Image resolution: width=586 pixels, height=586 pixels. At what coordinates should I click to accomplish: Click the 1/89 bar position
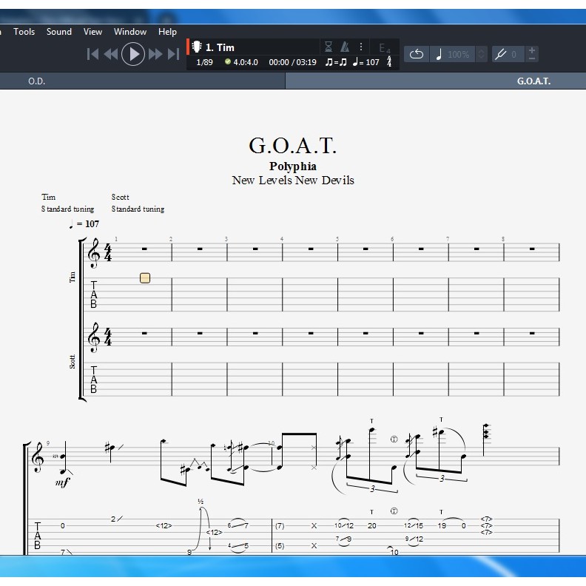(x=205, y=62)
